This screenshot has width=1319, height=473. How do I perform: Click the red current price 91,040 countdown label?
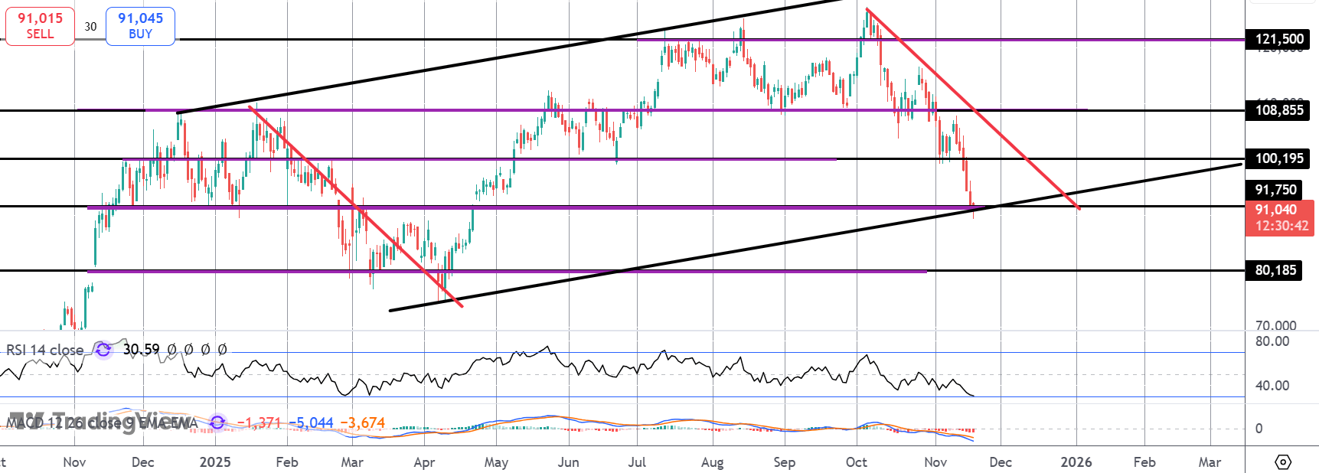[1281, 217]
